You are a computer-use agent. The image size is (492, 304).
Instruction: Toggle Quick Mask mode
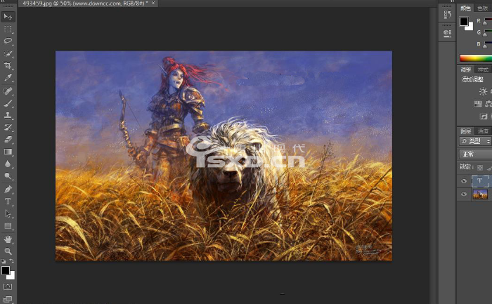pos(8,286)
